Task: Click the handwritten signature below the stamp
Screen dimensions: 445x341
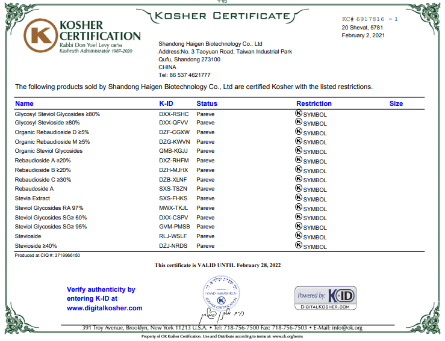Action: pyautogui.click(x=222, y=316)
